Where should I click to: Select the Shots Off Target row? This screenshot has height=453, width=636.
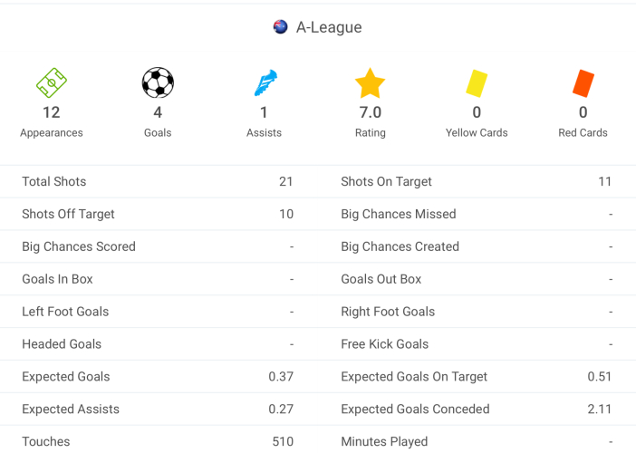tap(158, 214)
